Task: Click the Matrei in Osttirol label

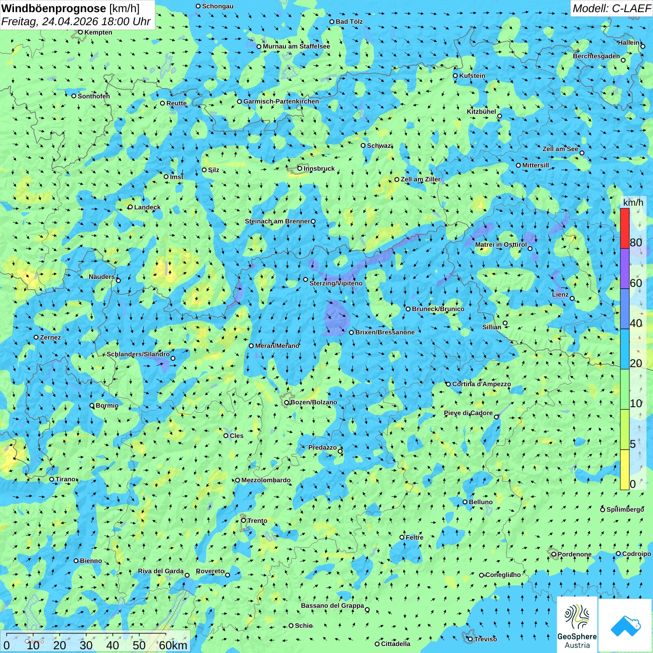Action: pos(501,244)
